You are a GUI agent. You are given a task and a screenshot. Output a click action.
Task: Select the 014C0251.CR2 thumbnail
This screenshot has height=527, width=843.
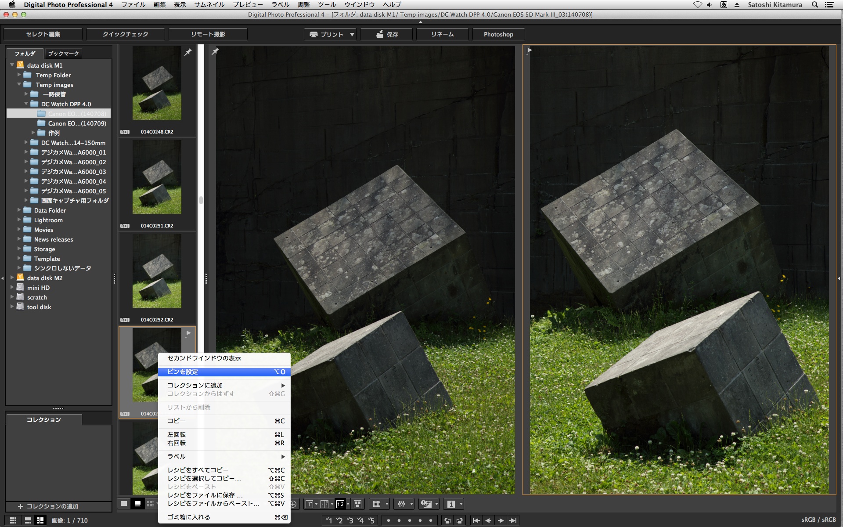(157, 177)
